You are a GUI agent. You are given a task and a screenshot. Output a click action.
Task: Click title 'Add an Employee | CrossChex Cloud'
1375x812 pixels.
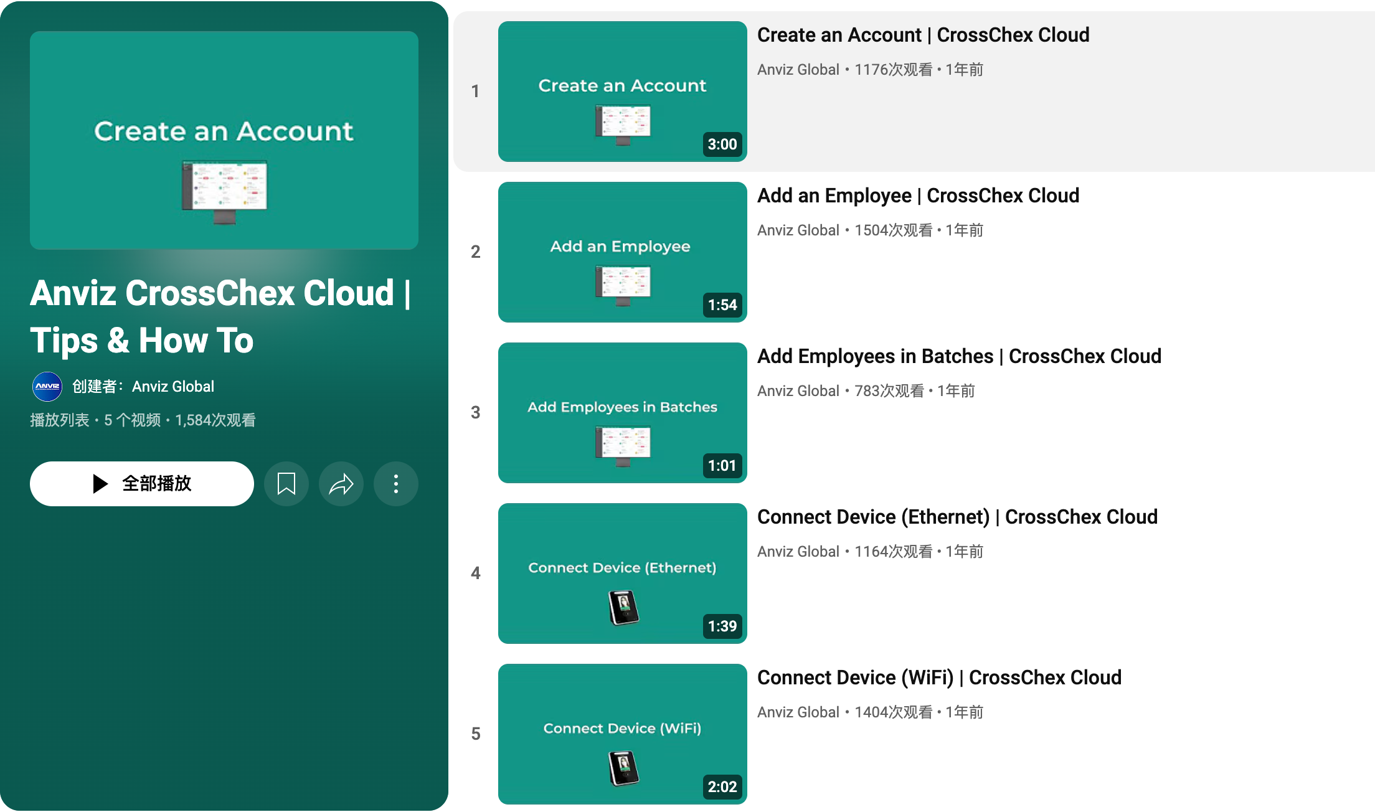(919, 196)
